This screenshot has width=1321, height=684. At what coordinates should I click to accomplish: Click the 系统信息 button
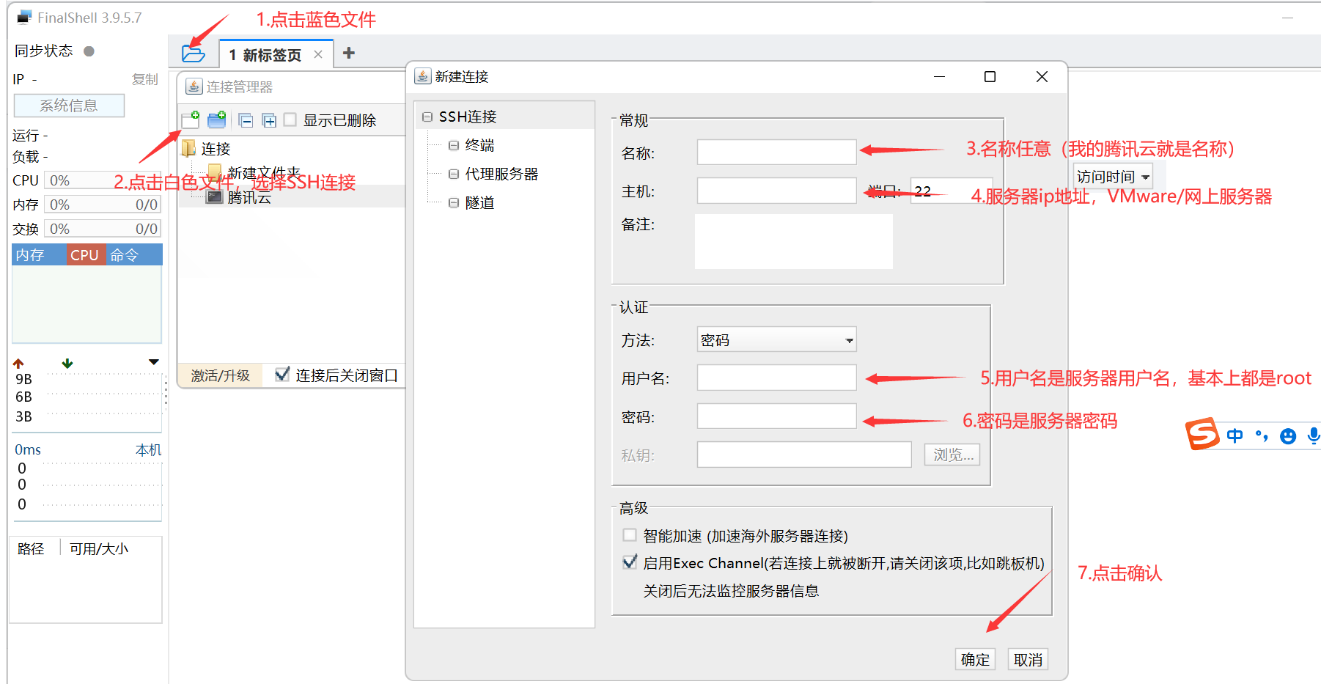click(69, 106)
